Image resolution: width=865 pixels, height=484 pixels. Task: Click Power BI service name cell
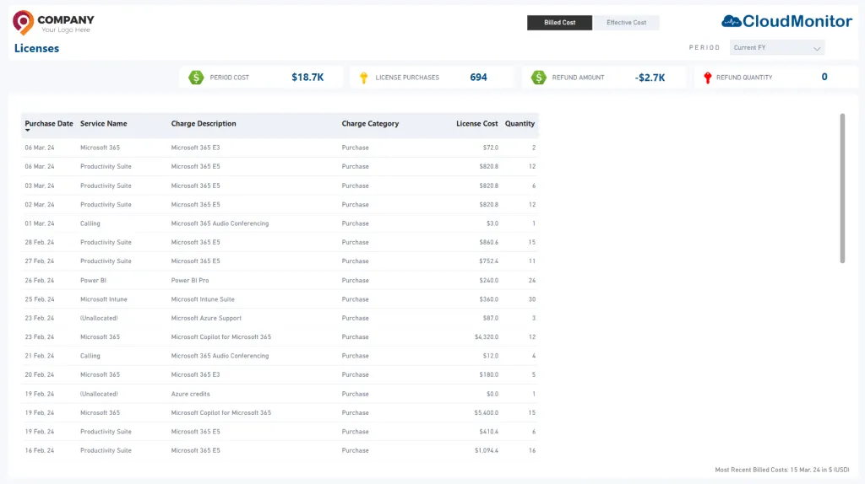93,280
